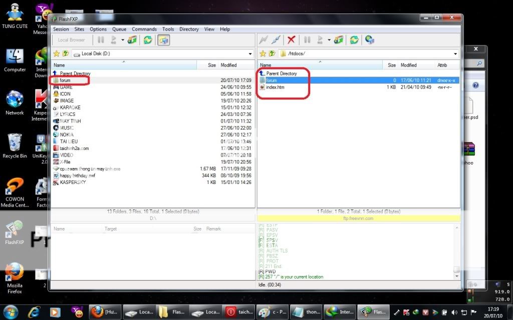Go up one folder in the local pane
Viewport: 513px width, 320px height.
click(x=65, y=53)
